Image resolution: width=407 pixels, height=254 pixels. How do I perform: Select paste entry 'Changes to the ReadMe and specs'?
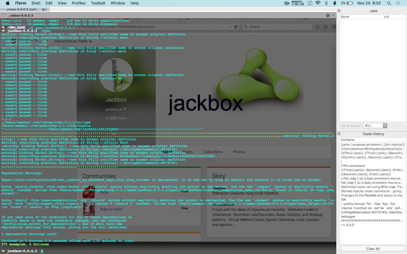point(373,195)
